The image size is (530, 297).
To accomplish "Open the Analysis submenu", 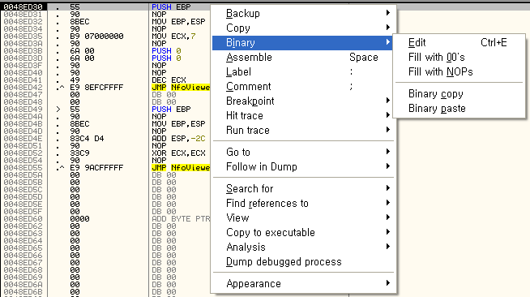I will [x=302, y=247].
